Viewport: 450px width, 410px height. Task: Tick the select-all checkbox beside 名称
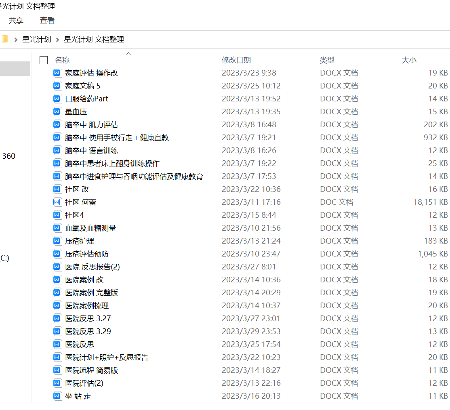(x=44, y=60)
